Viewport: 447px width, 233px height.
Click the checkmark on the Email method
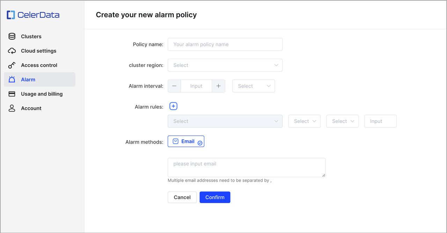pyautogui.click(x=200, y=143)
